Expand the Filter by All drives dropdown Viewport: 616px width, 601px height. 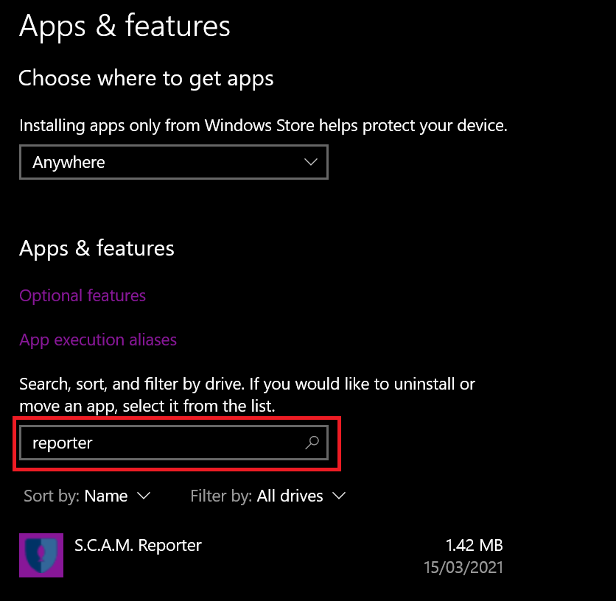268,496
